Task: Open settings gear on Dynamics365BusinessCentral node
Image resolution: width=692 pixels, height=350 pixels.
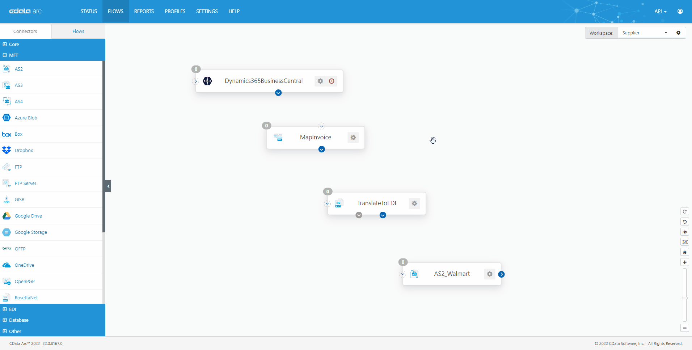Action: (x=320, y=81)
